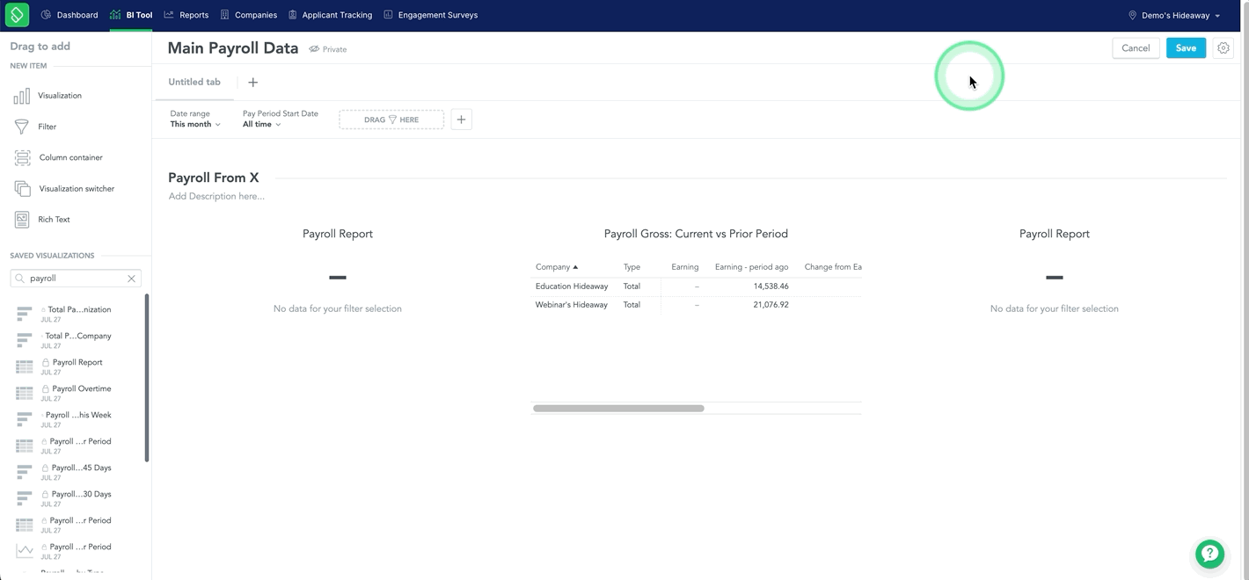This screenshot has height=580, width=1249.
Task: Select Total P...Company bar chart icon
Action: [25, 340]
